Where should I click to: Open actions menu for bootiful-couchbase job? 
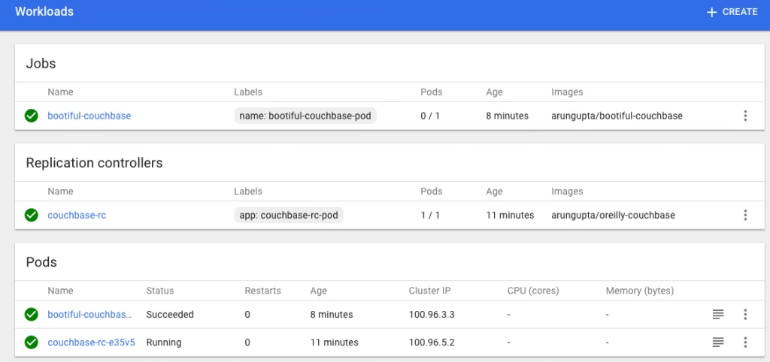coord(745,116)
